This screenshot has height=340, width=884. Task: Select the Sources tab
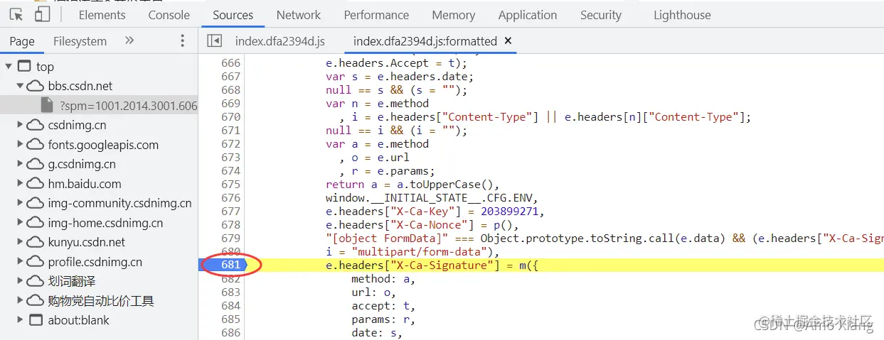point(233,15)
